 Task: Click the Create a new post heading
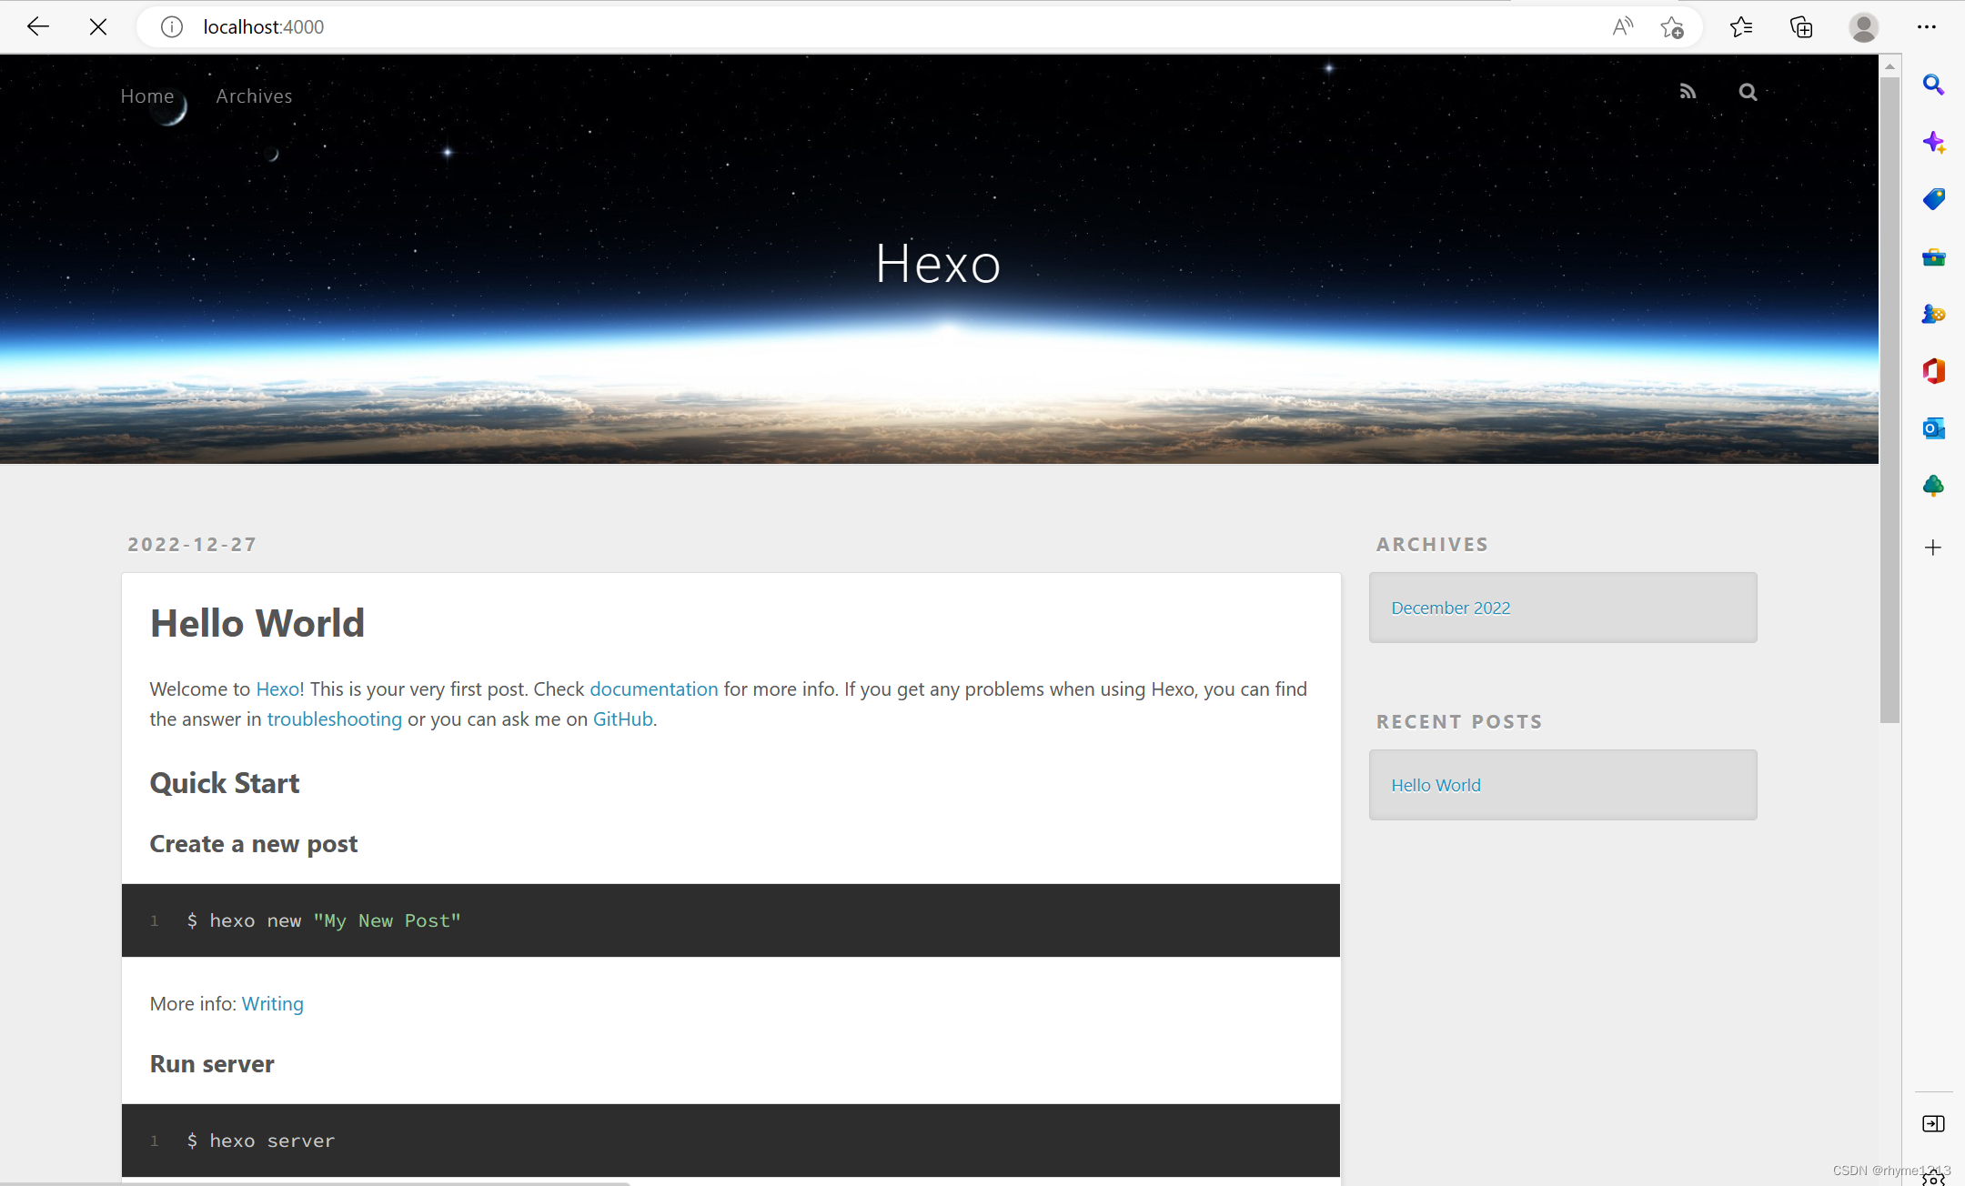tap(254, 844)
